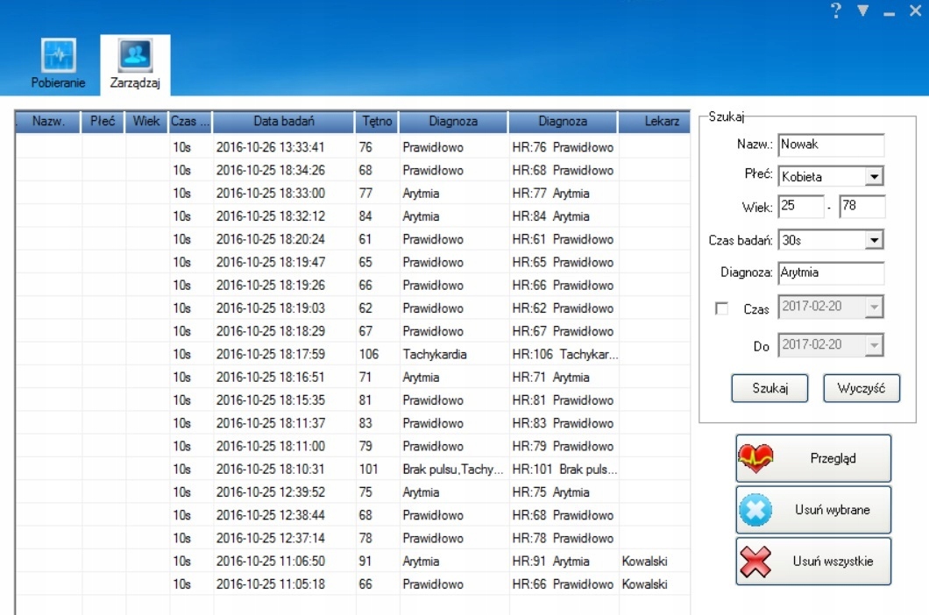929x615 pixels.
Task: Click the Diagnoza field containing Arytmia
Action: (x=831, y=272)
